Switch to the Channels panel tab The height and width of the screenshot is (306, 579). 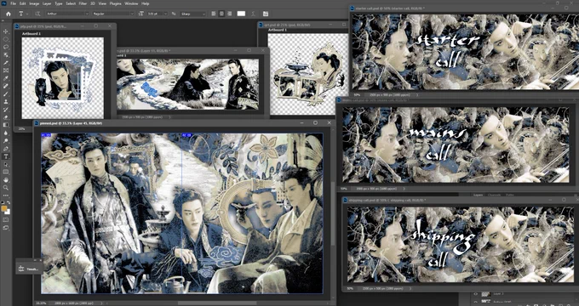(x=494, y=195)
